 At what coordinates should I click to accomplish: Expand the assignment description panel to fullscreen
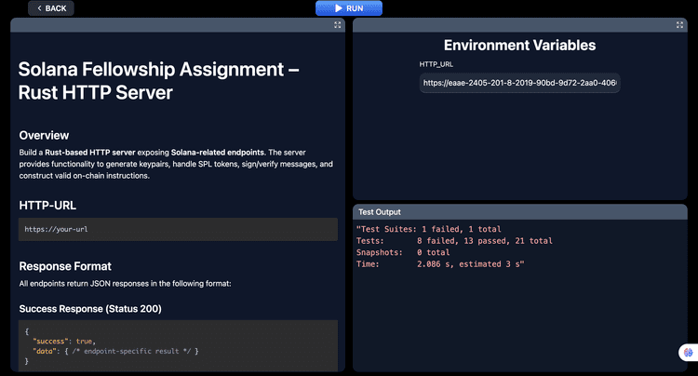(338, 25)
